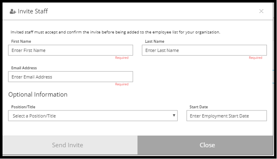Click the red Required text under Email Address
Viewport: 277px width, 159px height.
point(122,84)
